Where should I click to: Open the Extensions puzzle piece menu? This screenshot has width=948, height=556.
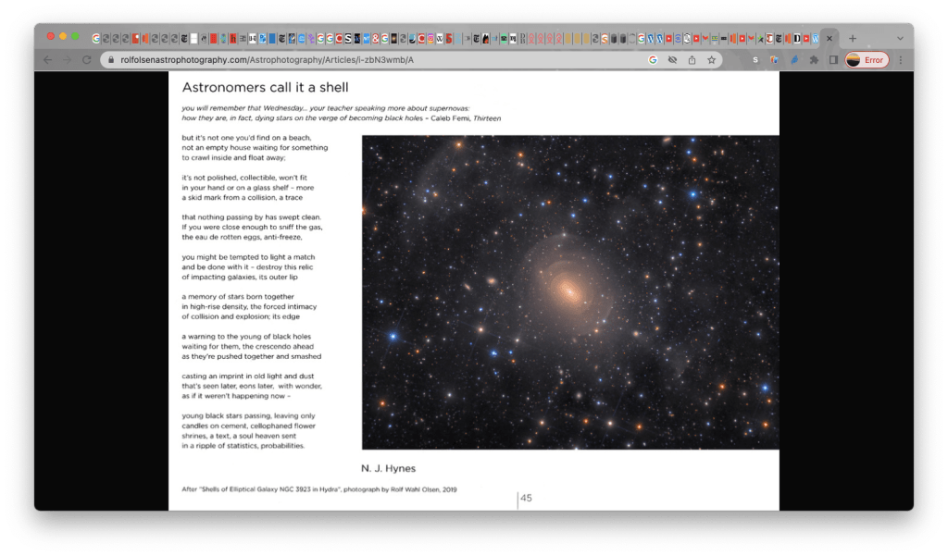tap(814, 60)
